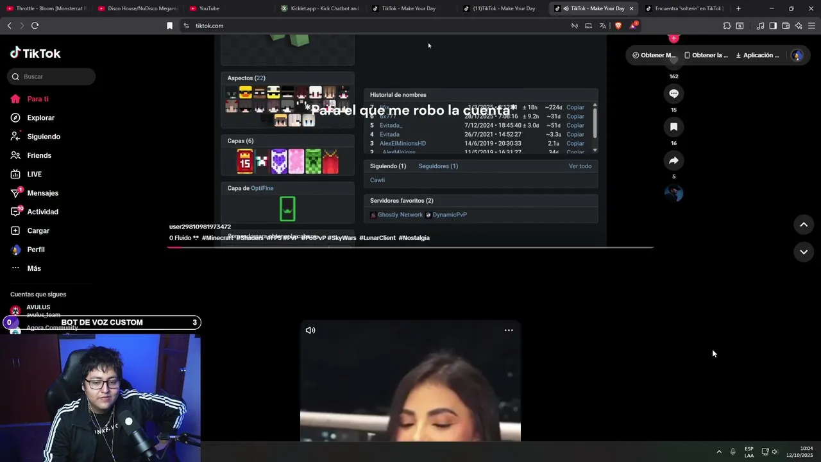Open the browser hamburger main menu
Screen dimensions: 821x462
(811, 26)
